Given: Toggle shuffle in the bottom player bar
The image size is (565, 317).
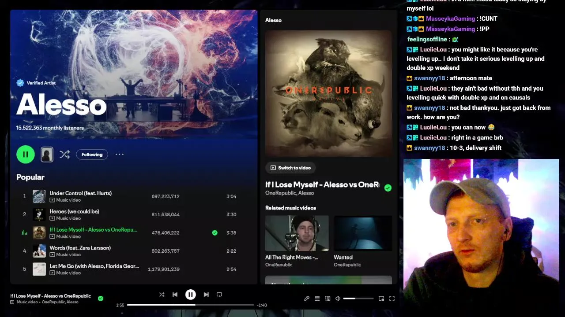Looking at the screenshot, I should click(x=162, y=295).
